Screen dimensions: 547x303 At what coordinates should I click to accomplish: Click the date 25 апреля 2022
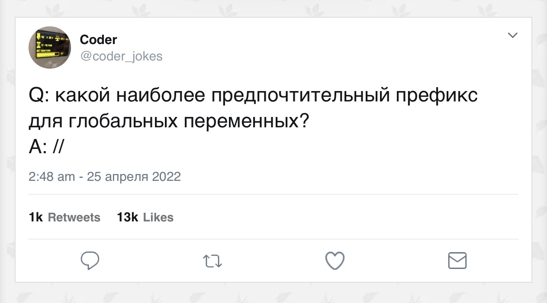[134, 177]
